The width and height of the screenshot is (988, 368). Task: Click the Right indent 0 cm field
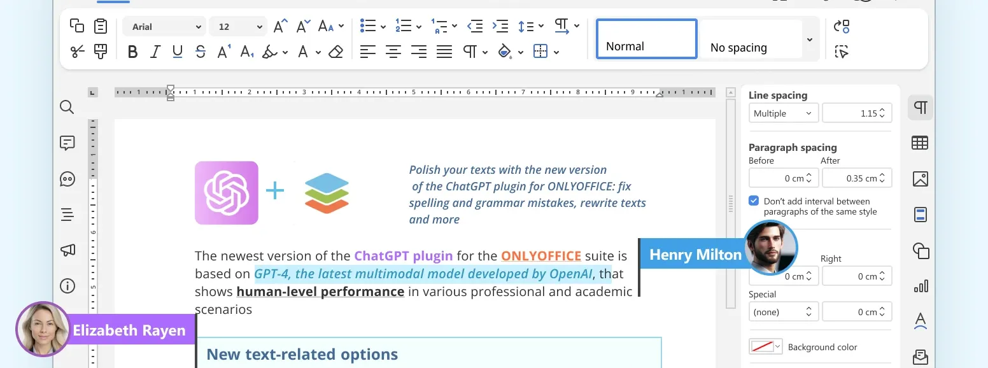(x=857, y=276)
